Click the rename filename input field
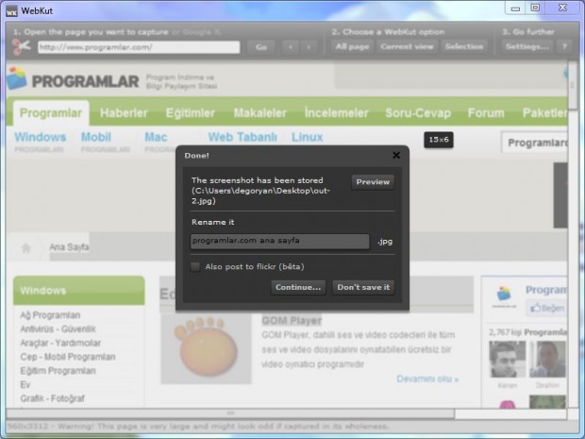The width and height of the screenshot is (585, 439). click(279, 241)
